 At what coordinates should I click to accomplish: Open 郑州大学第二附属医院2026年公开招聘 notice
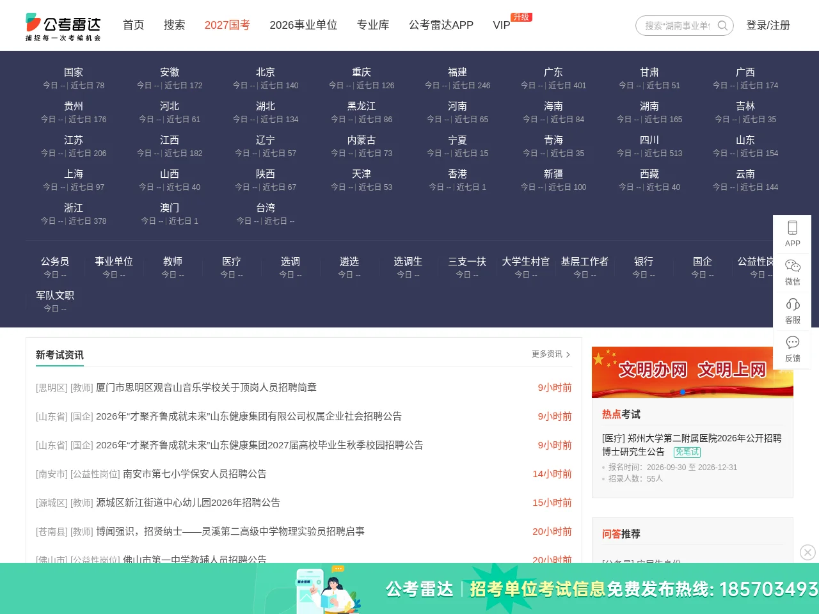click(692, 445)
